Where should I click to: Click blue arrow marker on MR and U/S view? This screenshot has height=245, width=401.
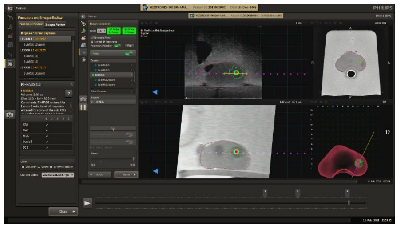(x=155, y=171)
